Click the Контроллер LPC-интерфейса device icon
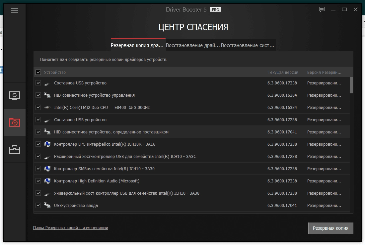365x245 pixels. tap(47, 144)
